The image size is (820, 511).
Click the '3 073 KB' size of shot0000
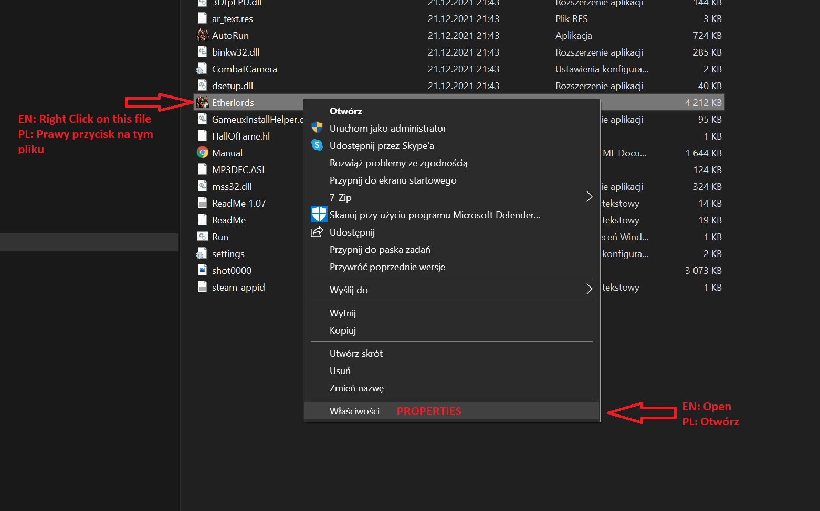point(703,271)
